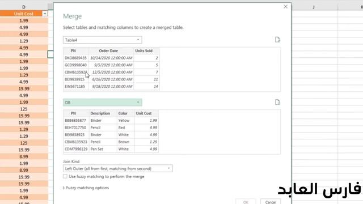Click date 12/5/2020 12:00:00 AM
363x204 pixels.
pyautogui.click(x=111, y=72)
